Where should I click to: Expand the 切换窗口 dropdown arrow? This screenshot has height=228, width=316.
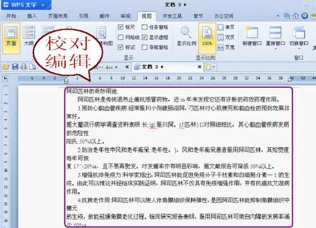(x=299, y=49)
